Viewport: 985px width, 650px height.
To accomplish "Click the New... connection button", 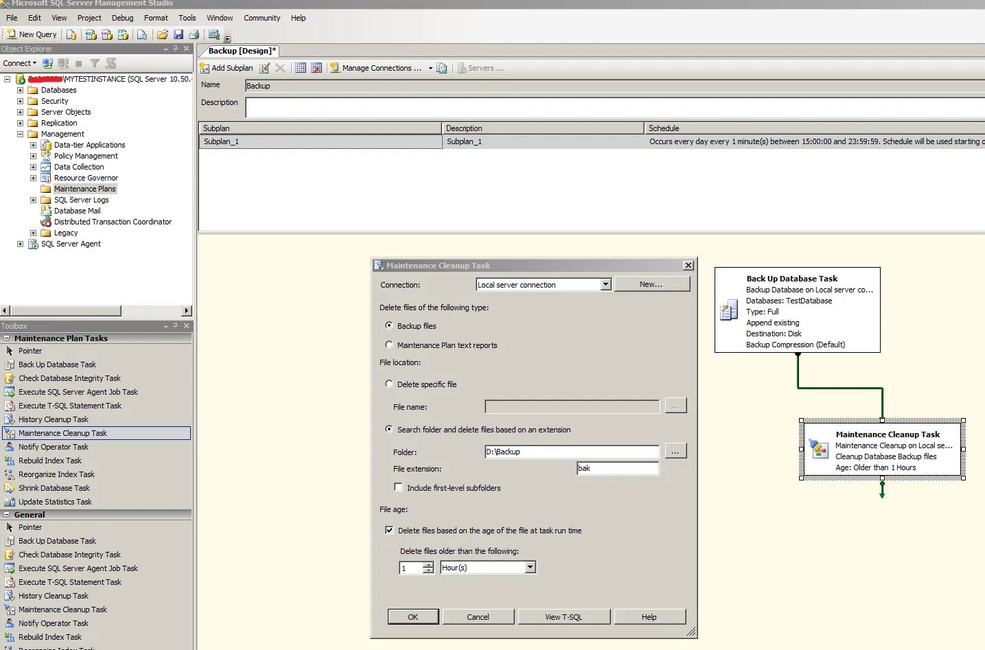I will point(651,284).
